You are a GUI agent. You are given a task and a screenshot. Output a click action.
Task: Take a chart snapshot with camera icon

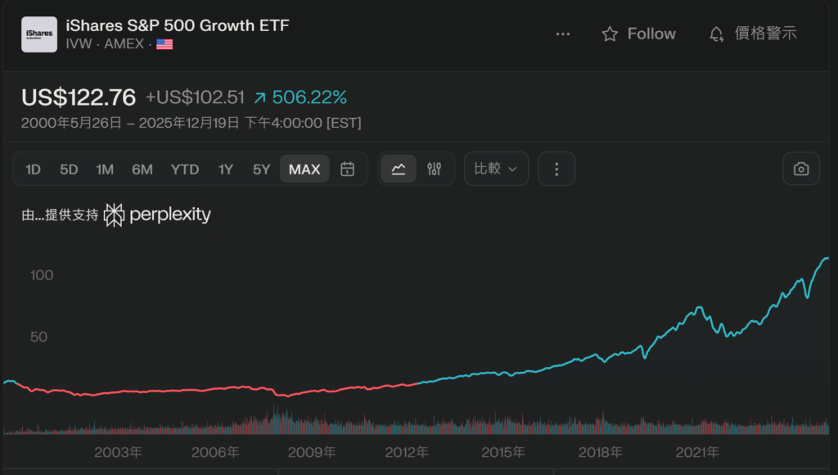(801, 169)
